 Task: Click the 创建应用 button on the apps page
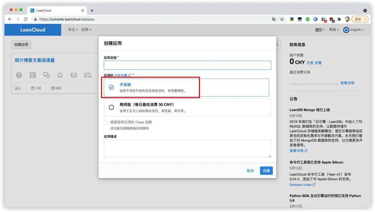[x=21, y=45]
